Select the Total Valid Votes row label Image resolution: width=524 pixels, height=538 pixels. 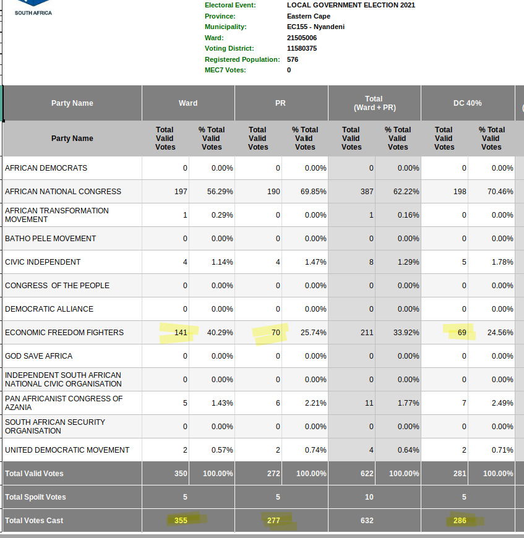(34, 474)
